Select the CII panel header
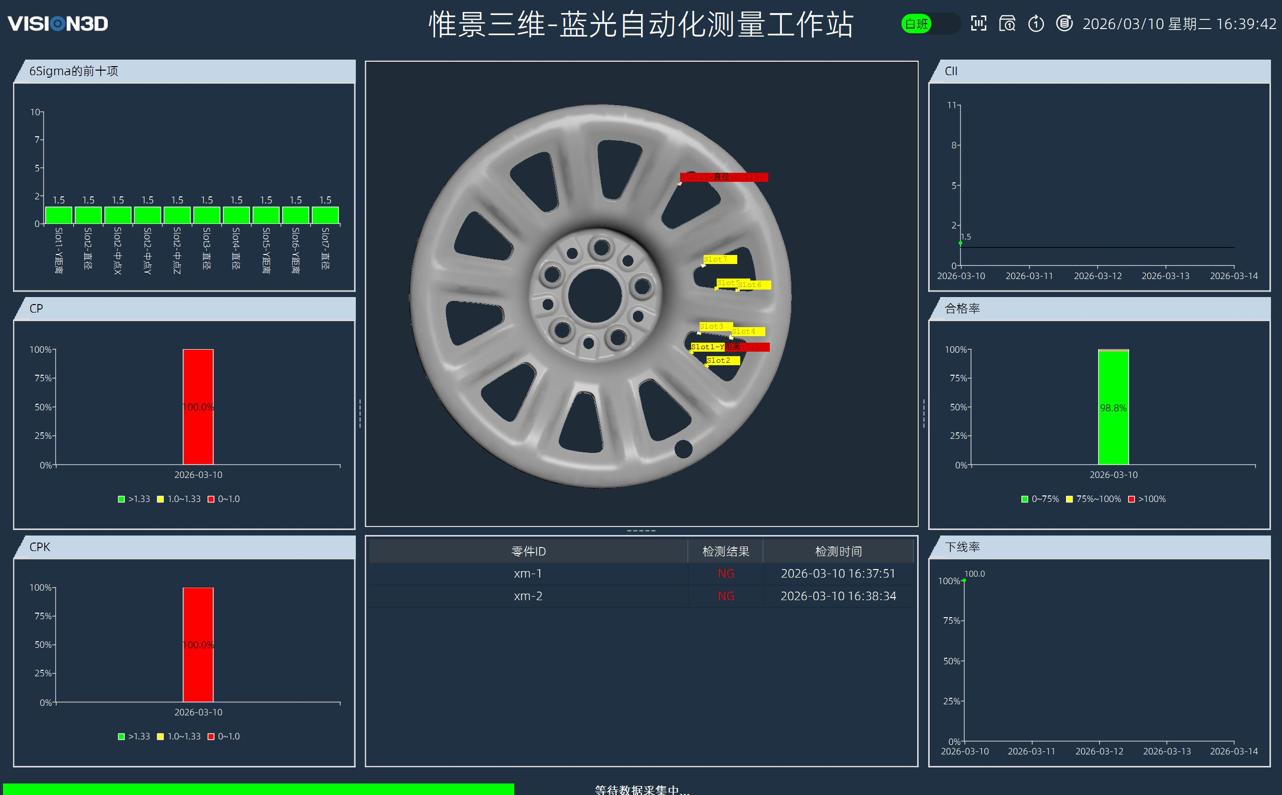Image resolution: width=1282 pixels, height=795 pixels. coord(1100,71)
